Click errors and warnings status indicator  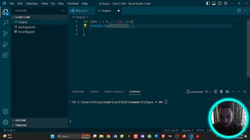pos(9,130)
